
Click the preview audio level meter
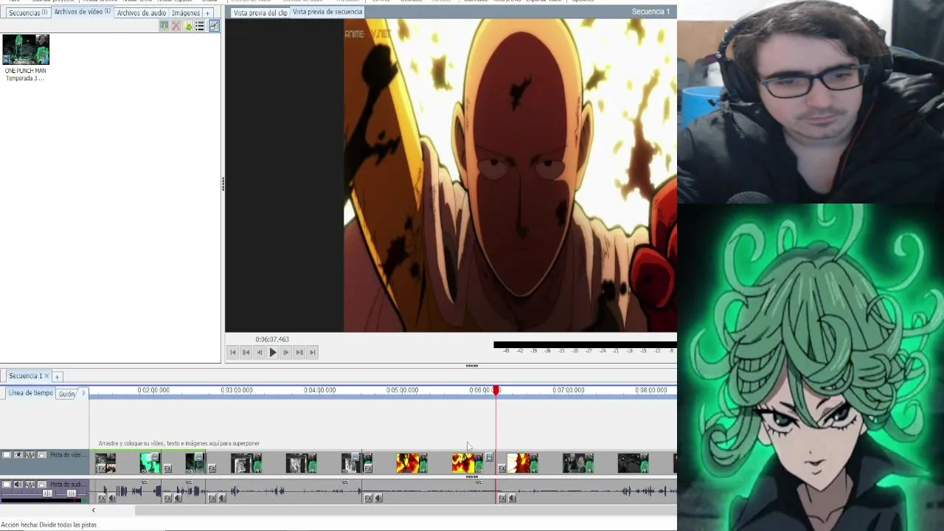[585, 344]
